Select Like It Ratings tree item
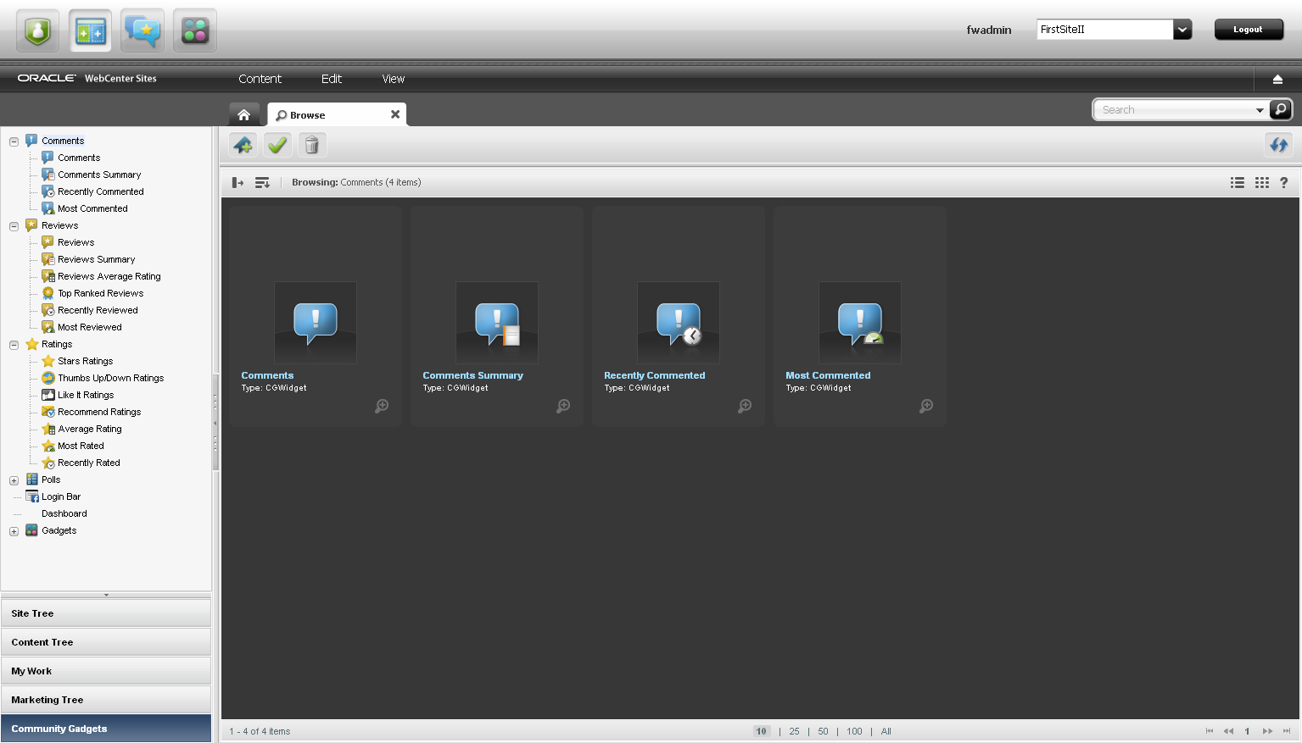 point(85,395)
